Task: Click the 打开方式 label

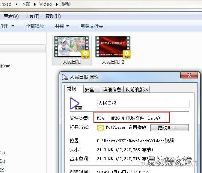Action: 80,127
